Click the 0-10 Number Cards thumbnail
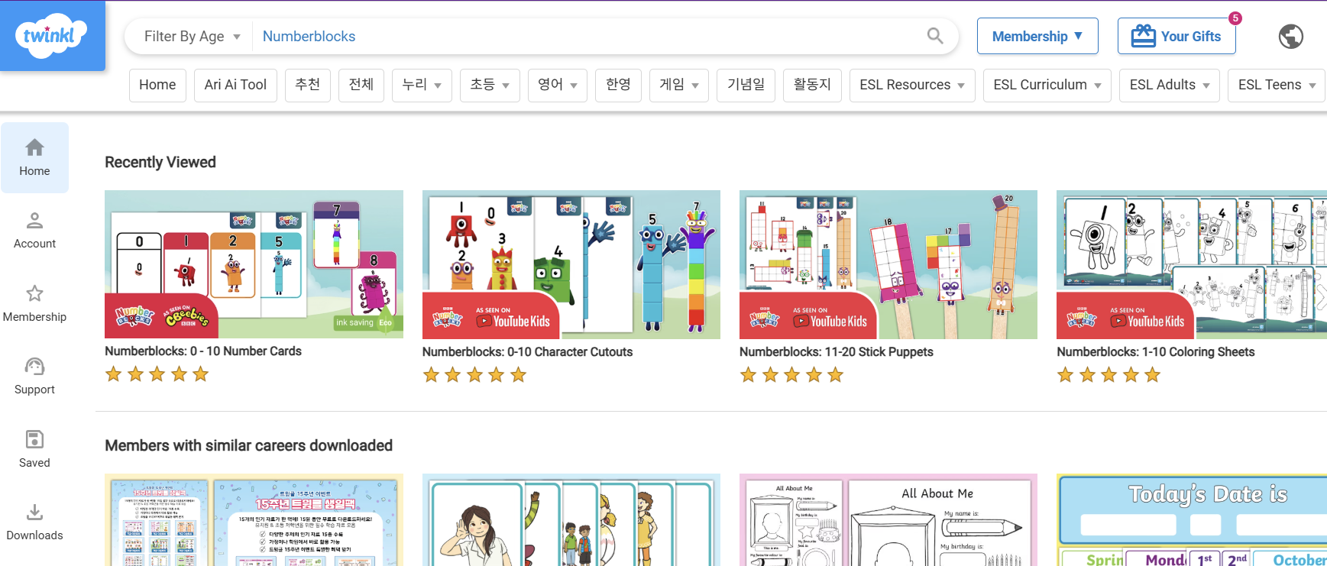Screen dimensions: 1327x566 [x=254, y=264]
